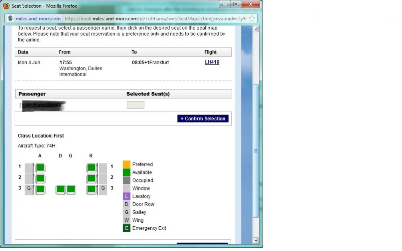
Task: Open the LH419 flight details link
Action: pos(212,62)
